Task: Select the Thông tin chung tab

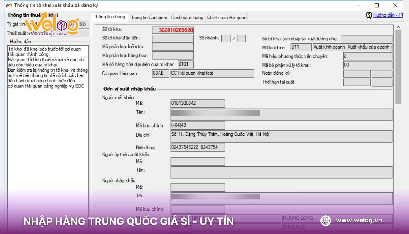Action: (109, 17)
